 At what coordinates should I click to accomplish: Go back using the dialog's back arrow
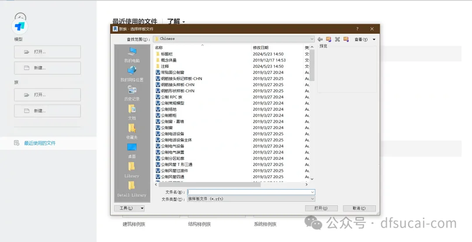click(x=320, y=39)
